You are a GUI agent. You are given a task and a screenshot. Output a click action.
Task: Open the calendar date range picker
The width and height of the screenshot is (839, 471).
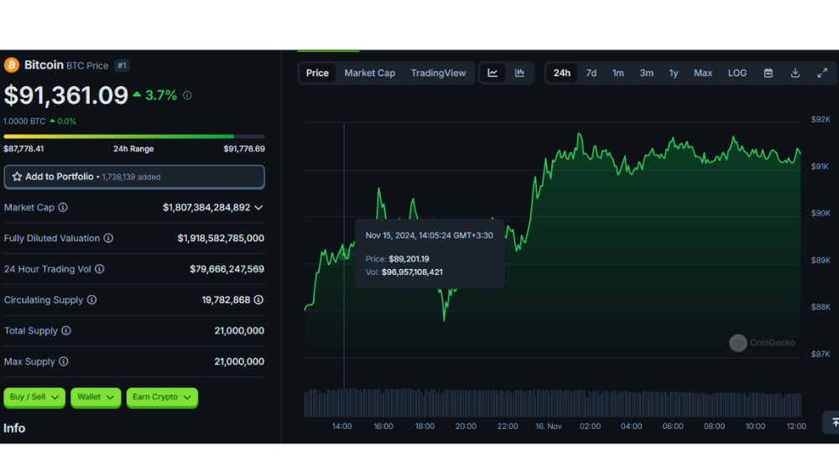[x=769, y=73]
